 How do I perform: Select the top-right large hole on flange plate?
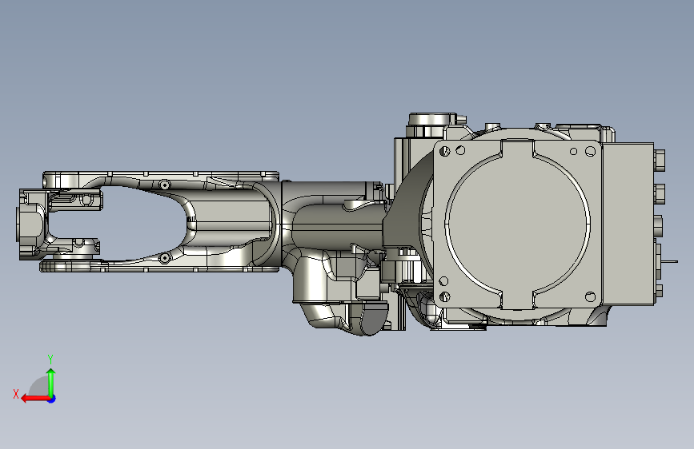590,152
